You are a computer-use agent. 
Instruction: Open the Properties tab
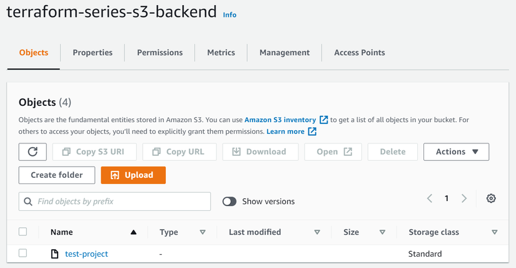93,53
